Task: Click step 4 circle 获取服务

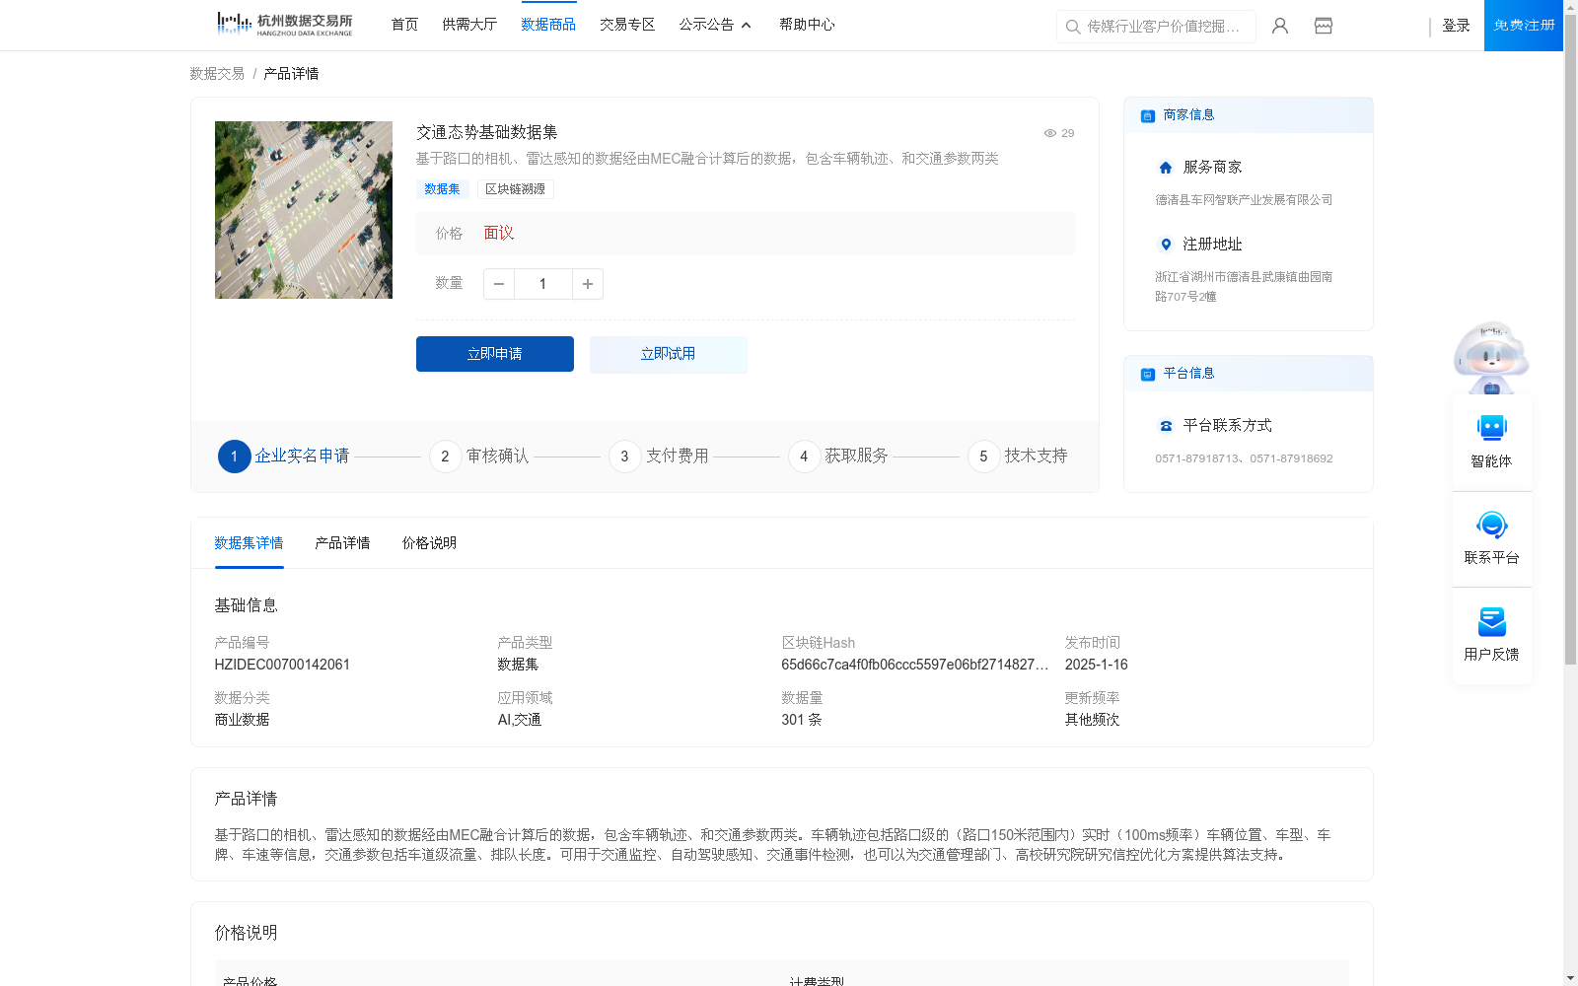Action: [x=804, y=457]
